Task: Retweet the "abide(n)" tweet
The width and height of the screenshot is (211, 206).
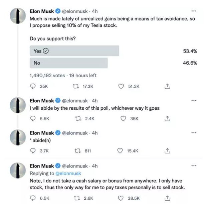Action: 75,151
